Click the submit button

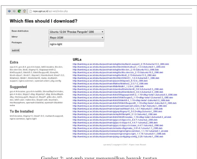16,50
